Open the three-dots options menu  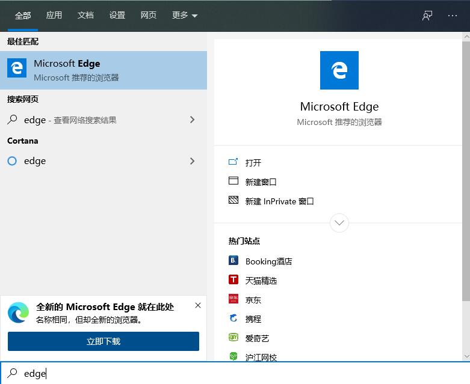coord(453,16)
